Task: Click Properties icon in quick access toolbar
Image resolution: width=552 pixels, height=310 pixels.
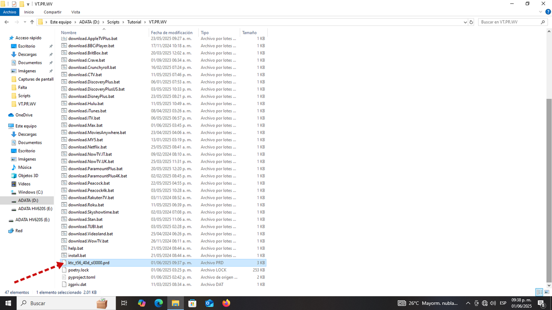Action: (x=14, y=4)
